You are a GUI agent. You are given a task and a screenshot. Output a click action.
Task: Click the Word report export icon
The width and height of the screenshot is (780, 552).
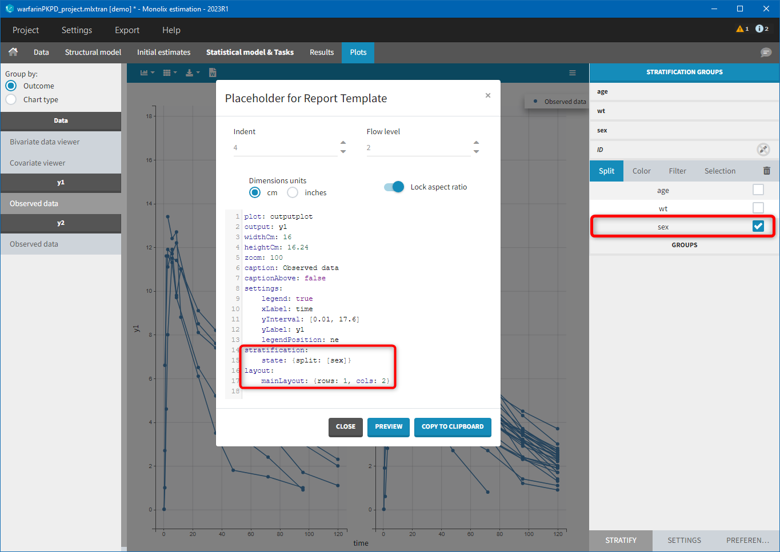[x=213, y=72]
